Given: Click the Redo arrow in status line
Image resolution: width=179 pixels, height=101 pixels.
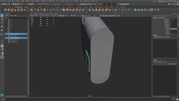Looking at the screenshot, I should pyautogui.click(x=22, y=4).
